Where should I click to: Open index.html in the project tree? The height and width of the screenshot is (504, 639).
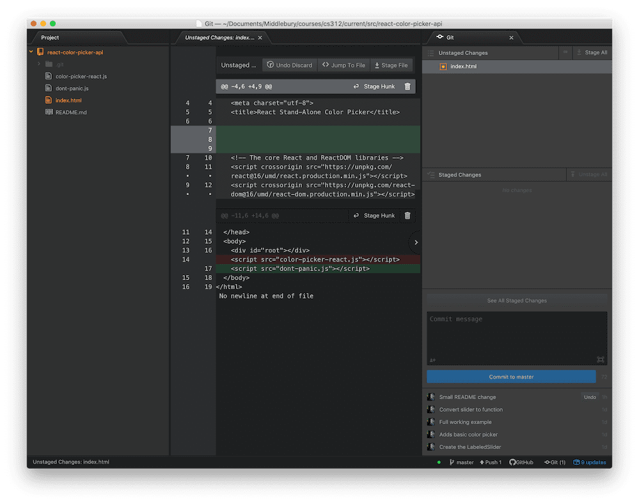(68, 100)
